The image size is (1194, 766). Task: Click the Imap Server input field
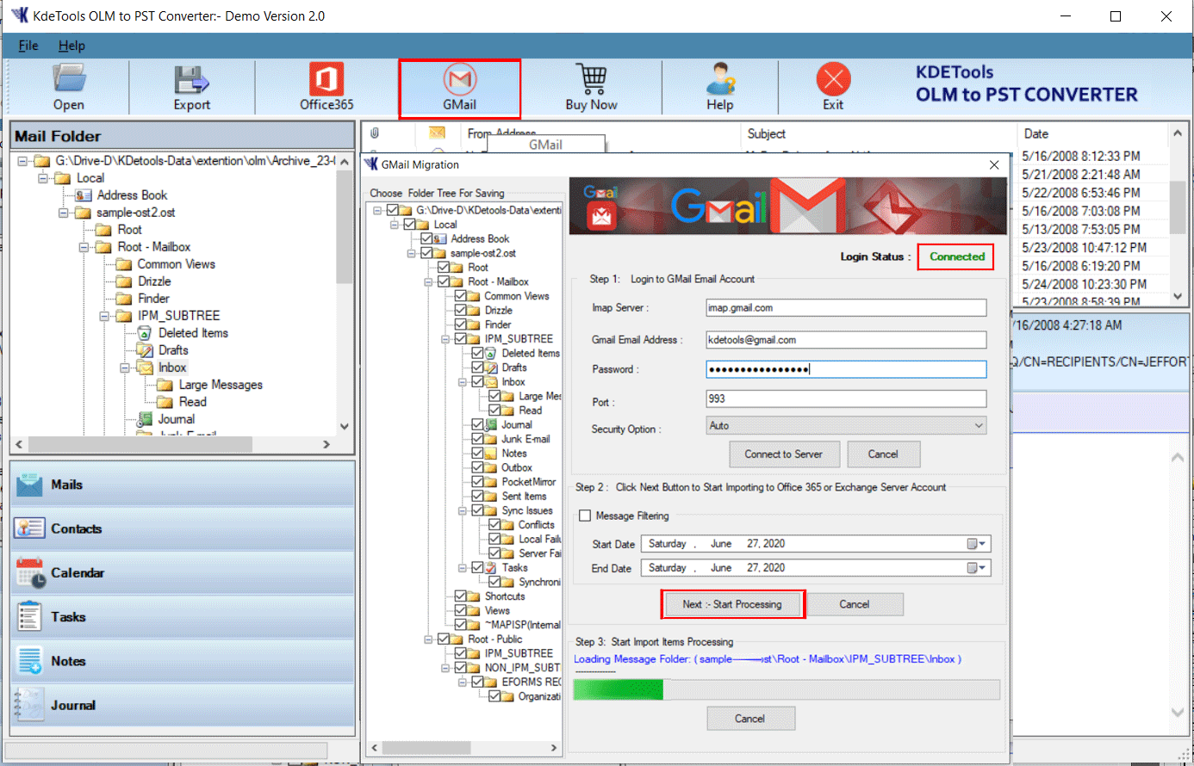click(x=846, y=307)
